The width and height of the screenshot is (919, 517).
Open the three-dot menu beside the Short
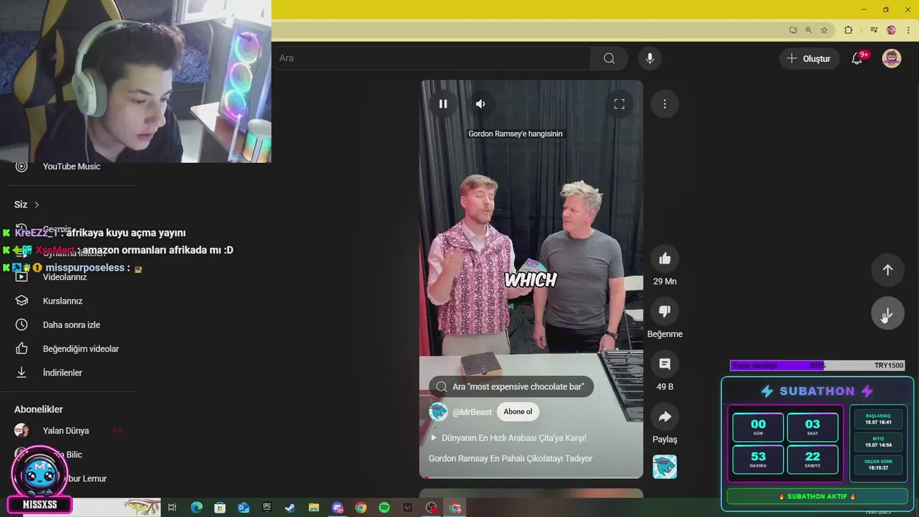(665, 104)
